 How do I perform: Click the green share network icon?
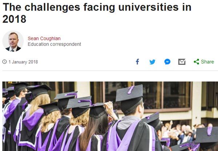click(x=196, y=62)
